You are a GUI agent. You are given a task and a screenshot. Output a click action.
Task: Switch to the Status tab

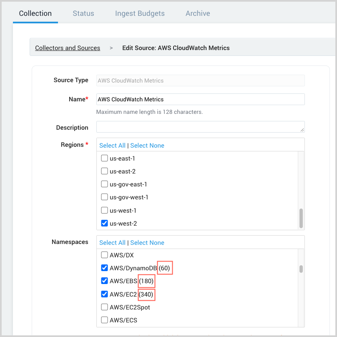point(83,13)
